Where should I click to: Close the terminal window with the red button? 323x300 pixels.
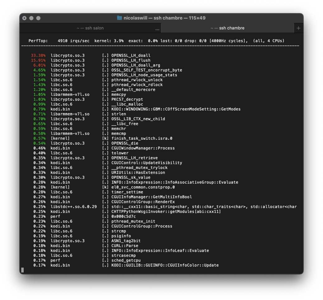(25, 18)
